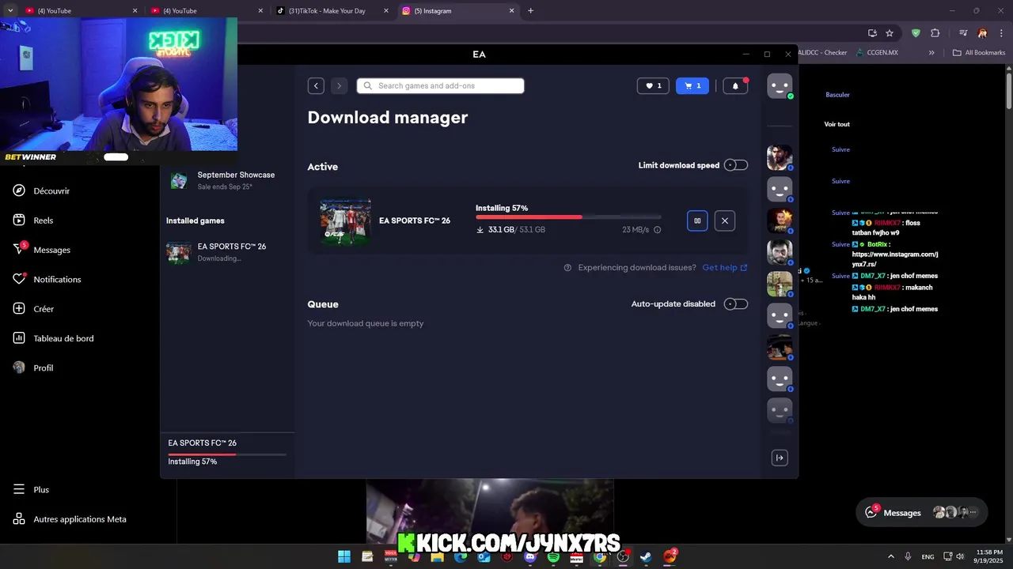Screen dimensions: 1013x569
Task: Show download speed info icon
Action: coord(657,230)
